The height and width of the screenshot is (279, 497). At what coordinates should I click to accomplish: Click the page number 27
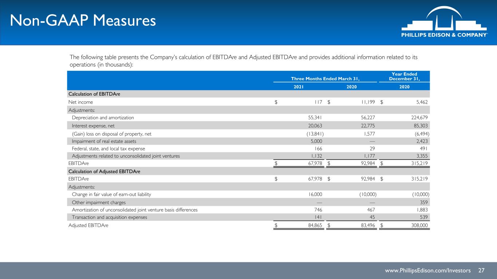click(x=481, y=271)
